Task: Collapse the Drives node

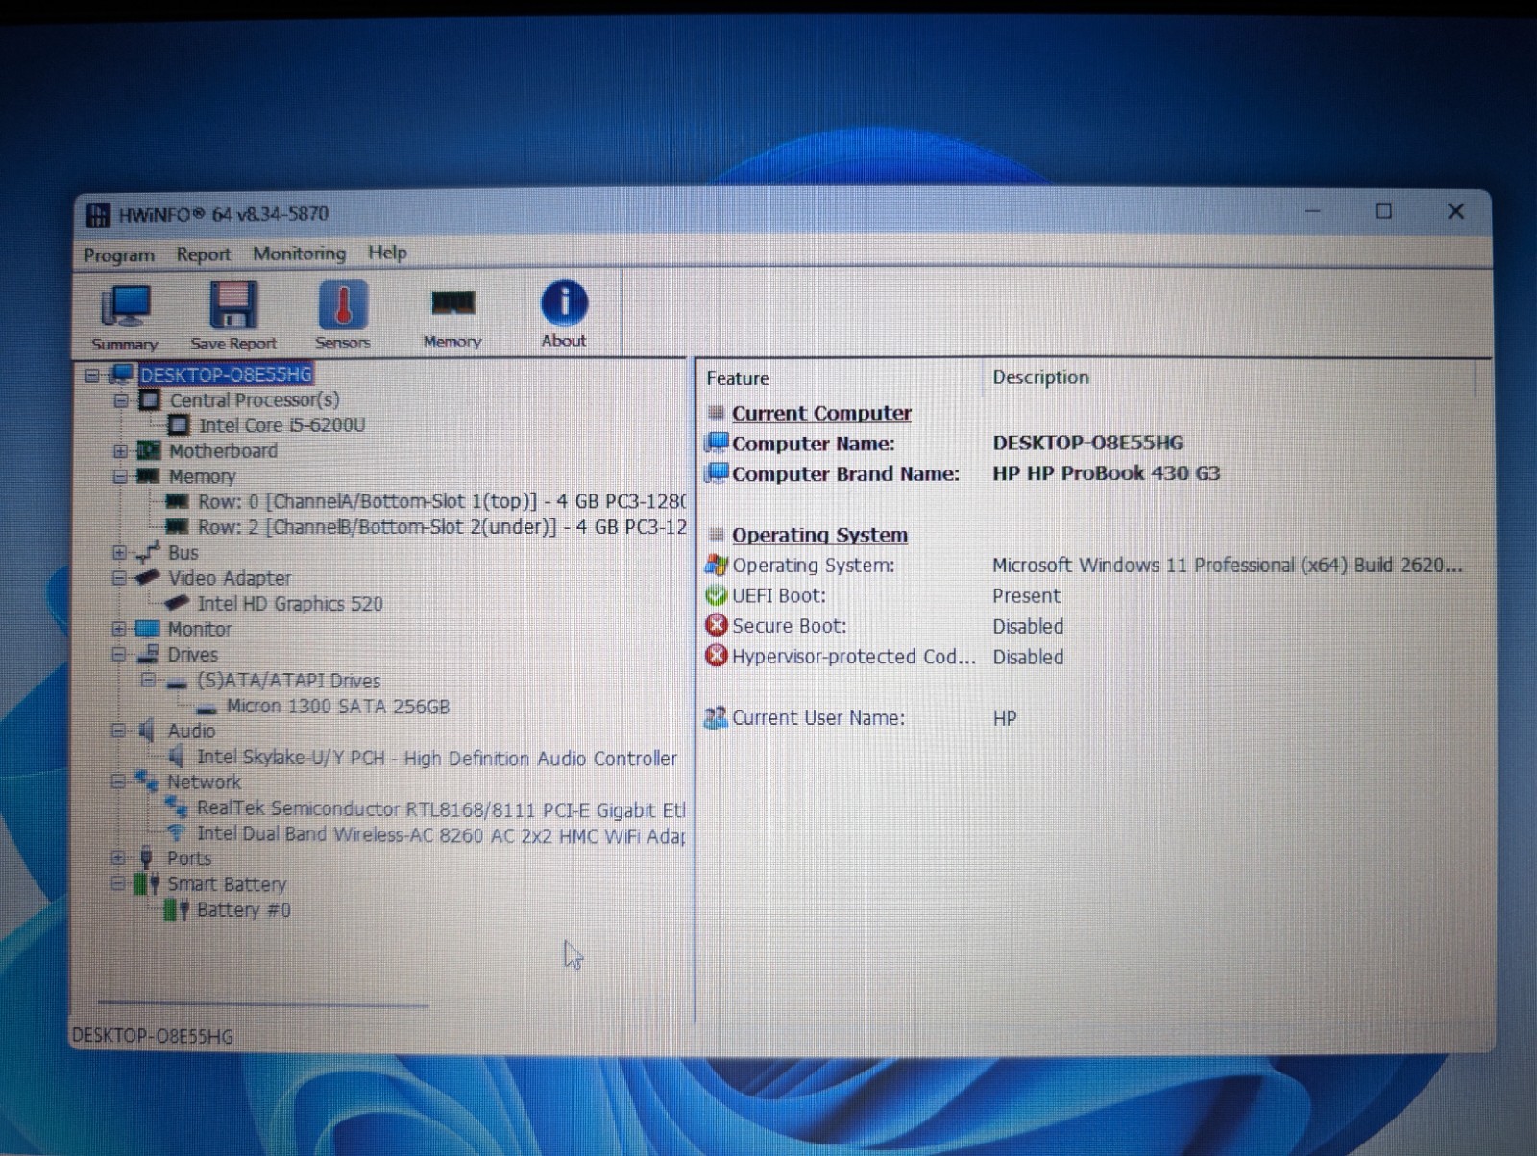Action: click(x=119, y=655)
